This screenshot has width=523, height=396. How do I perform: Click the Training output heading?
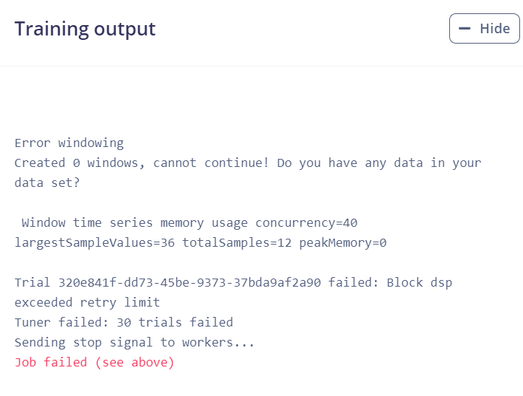coord(85,29)
